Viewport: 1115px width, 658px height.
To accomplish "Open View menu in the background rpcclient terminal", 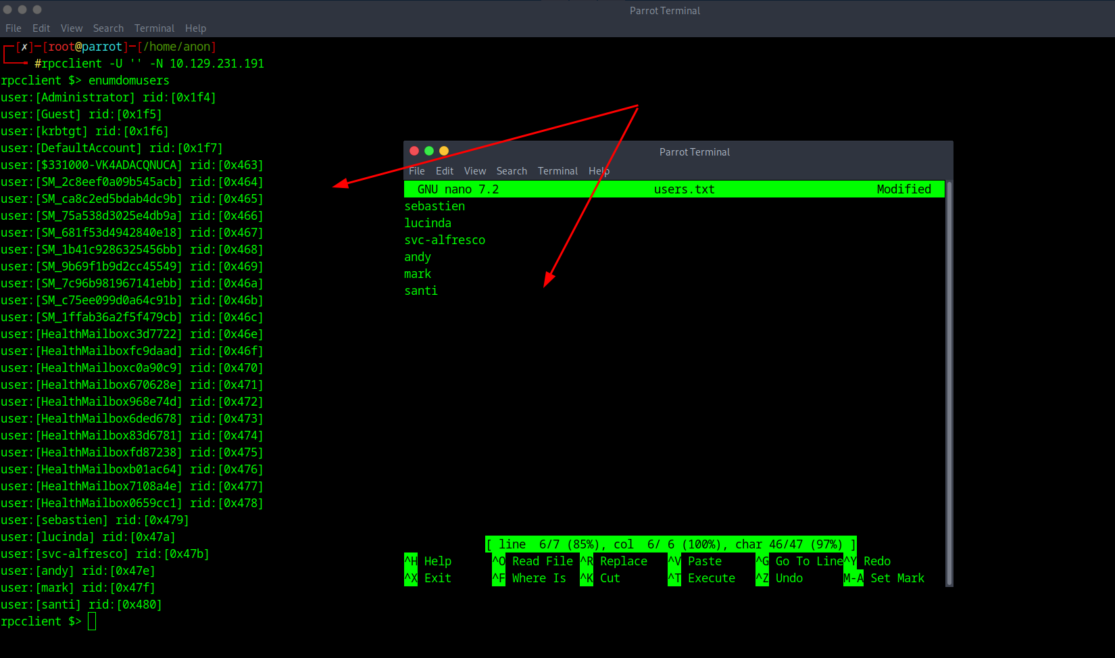I will (72, 28).
